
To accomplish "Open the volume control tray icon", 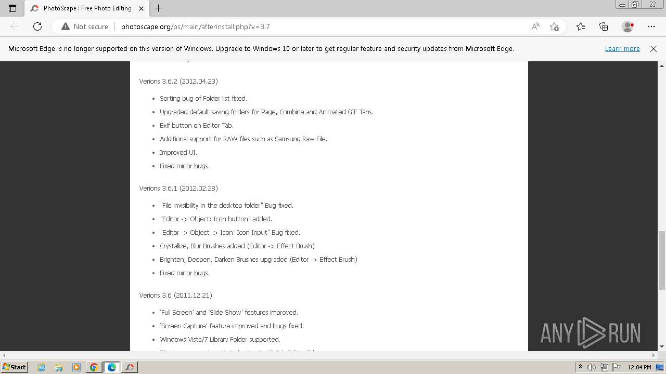I will tap(592, 367).
